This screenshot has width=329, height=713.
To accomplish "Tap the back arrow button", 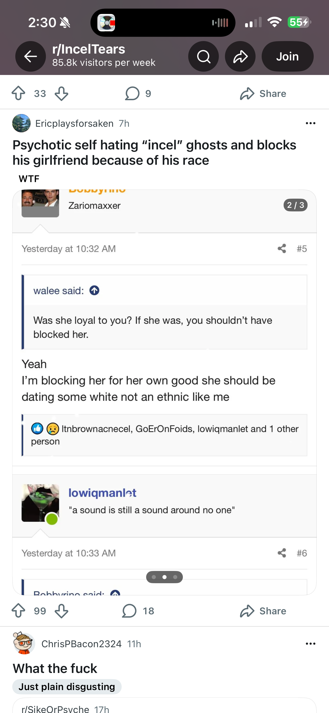I will click(x=30, y=56).
